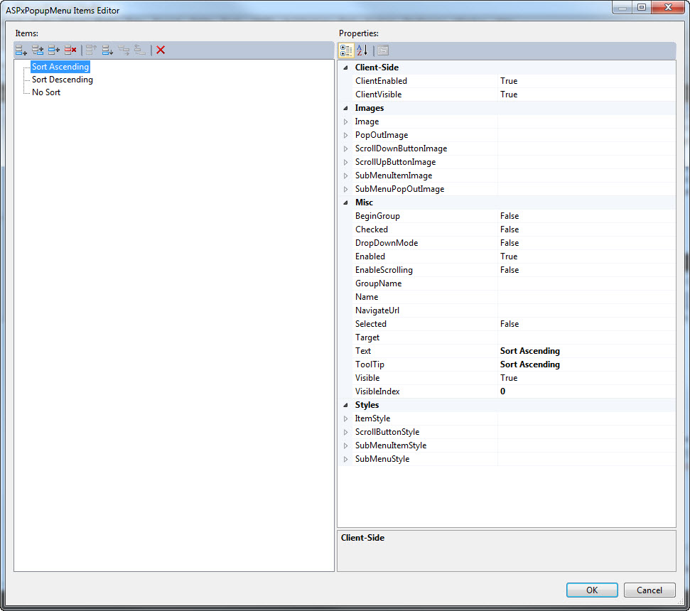Expand the ScrollButtonStyle property

click(x=345, y=433)
